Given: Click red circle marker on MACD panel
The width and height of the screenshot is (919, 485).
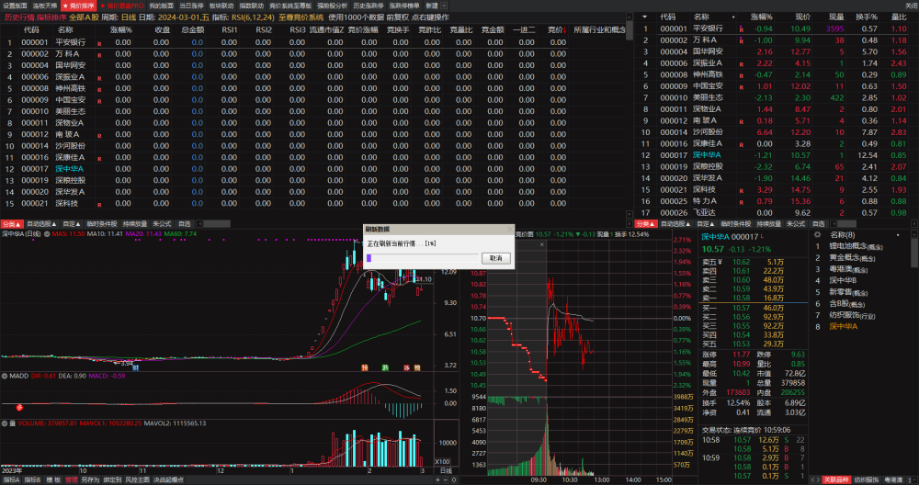Looking at the screenshot, I should (19, 407).
